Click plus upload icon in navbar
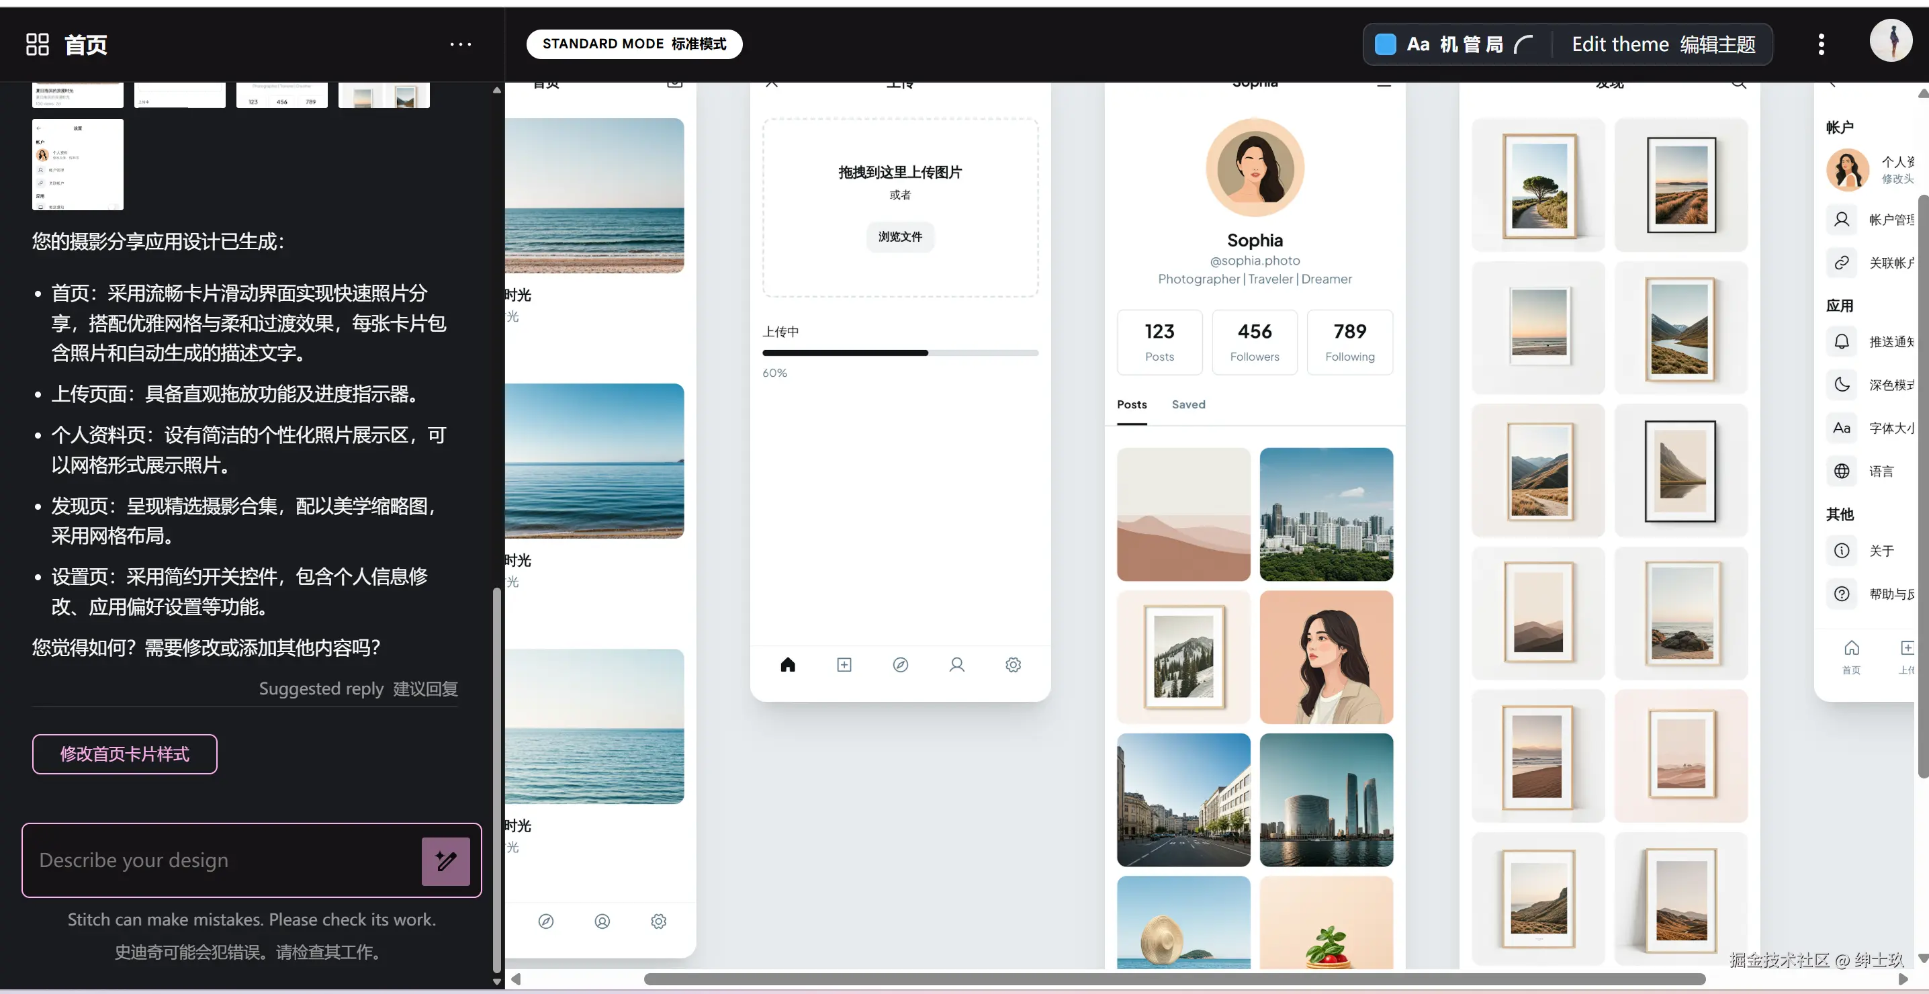This screenshot has width=1929, height=994. point(844,664)
